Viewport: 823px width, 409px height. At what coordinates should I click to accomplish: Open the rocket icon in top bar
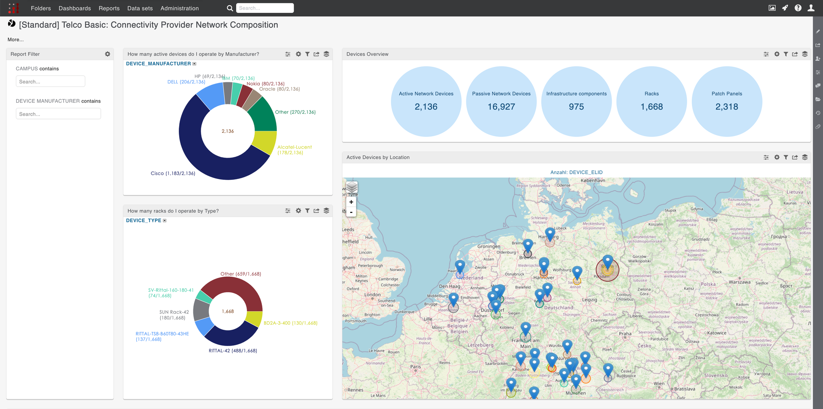coord(785,8)
